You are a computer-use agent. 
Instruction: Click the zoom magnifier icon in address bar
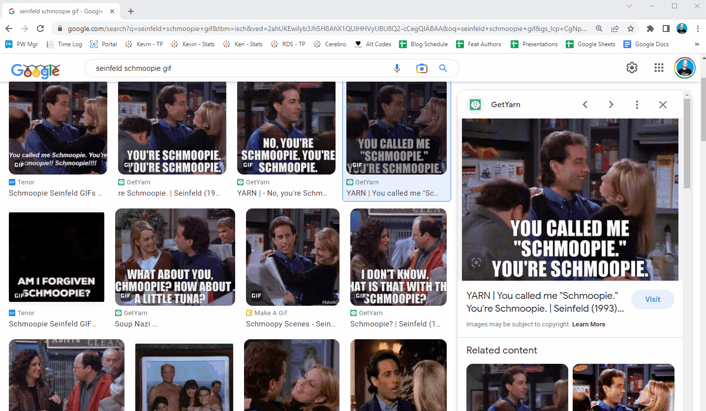point(599,29)
